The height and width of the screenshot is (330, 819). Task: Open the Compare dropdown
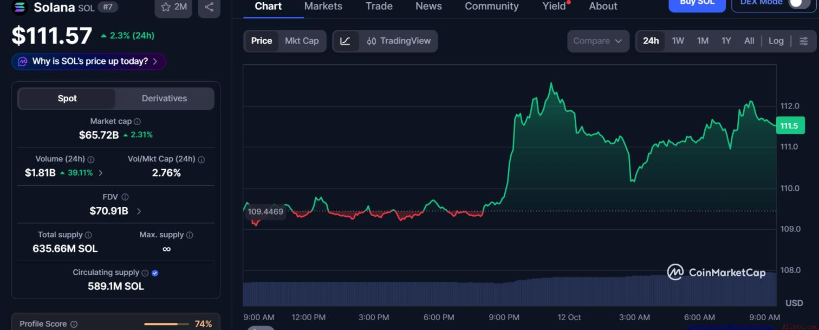tap(598, 41)
